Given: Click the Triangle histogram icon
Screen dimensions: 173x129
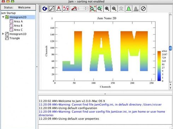Looking at the screenshot, I should pos(7,38).
